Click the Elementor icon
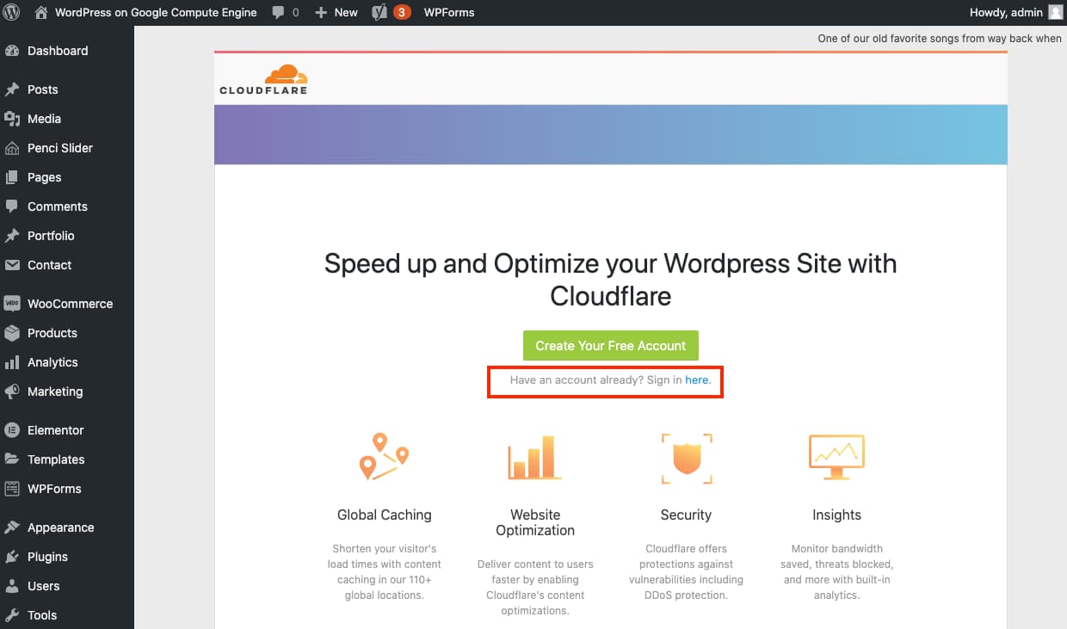1067x629 pixels. 12,430
